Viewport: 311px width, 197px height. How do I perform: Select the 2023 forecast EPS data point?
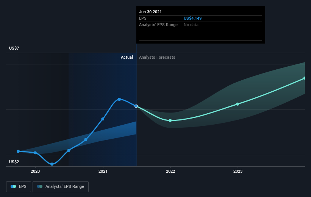coord(238,104)
